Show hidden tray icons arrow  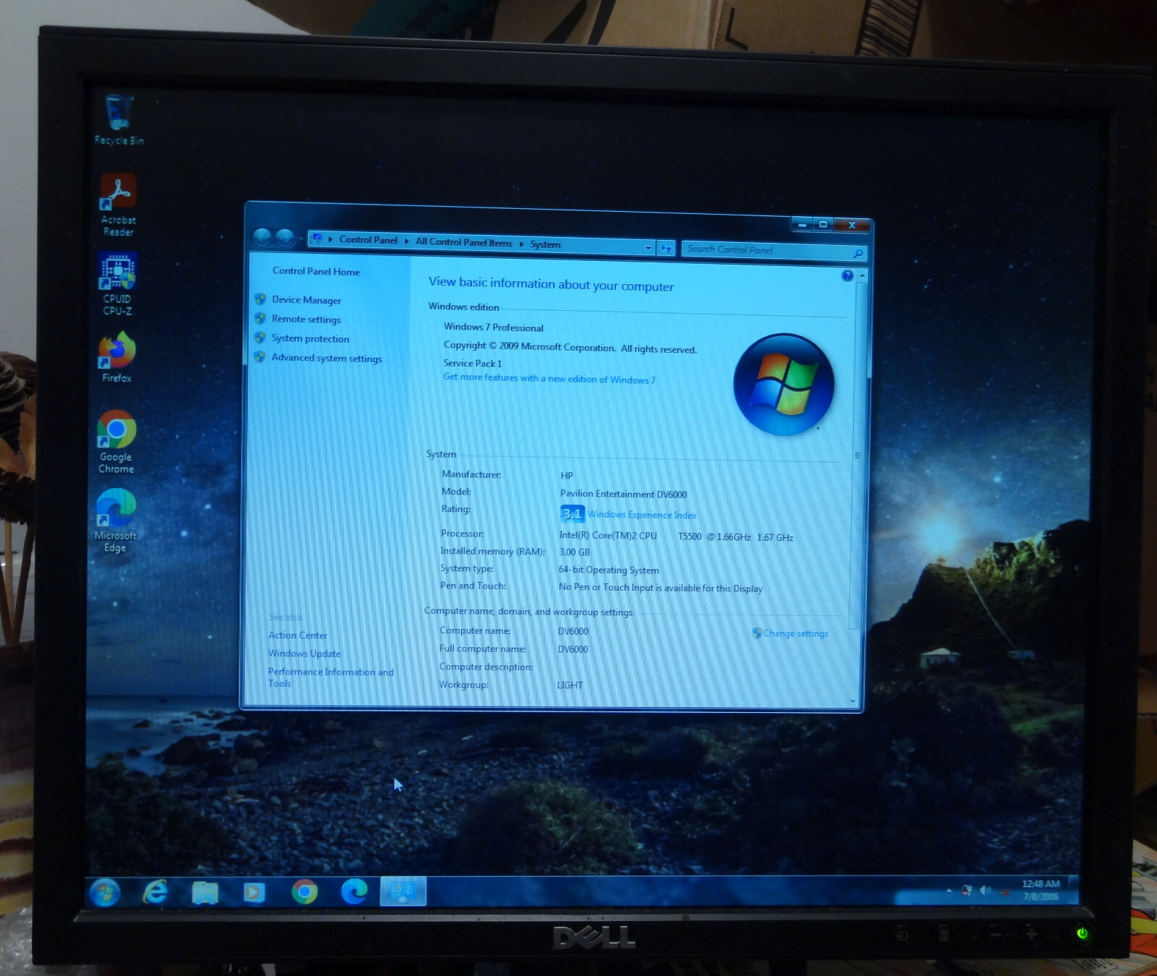[x=949, y=891]
